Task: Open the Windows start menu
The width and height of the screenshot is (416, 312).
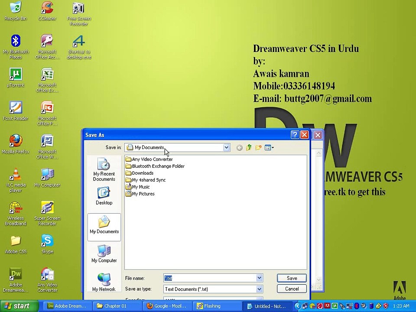Action: [x=19, y=306]
